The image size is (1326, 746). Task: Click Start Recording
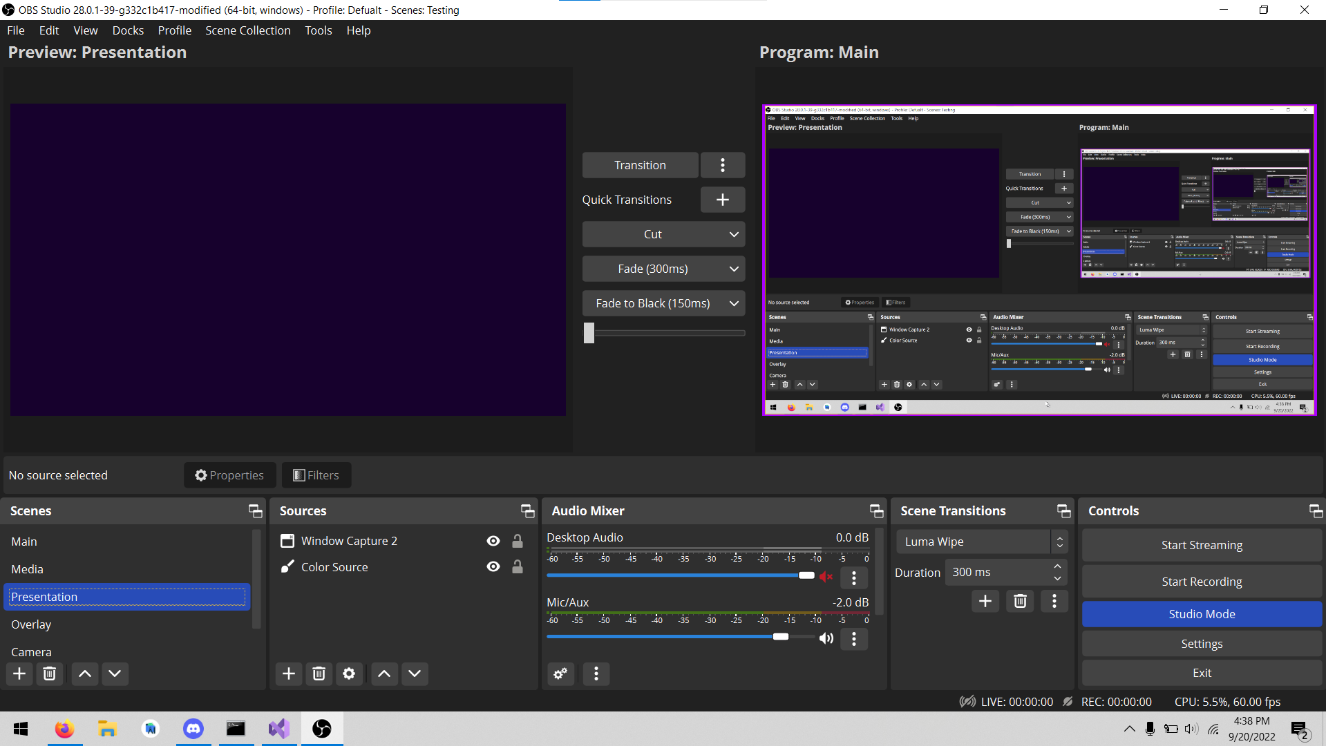pyautogui.click(x=1202, y=582)
